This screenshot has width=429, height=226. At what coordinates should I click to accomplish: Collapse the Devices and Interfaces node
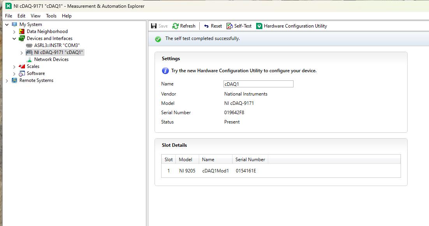[14, 38]
